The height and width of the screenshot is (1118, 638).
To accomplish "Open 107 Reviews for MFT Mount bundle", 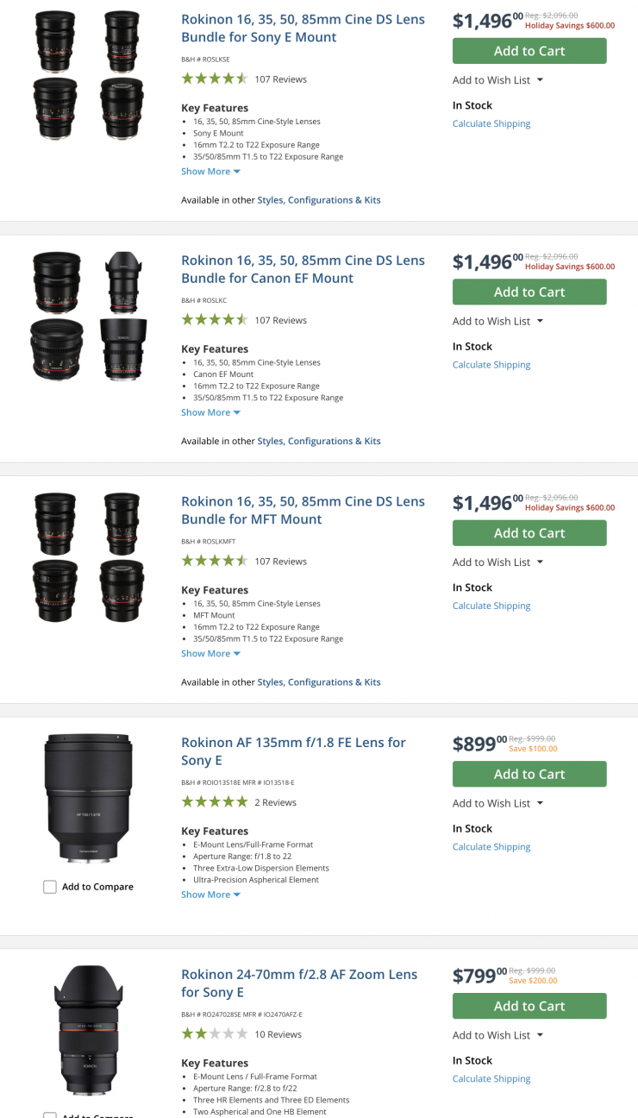I will click(280, 562).
